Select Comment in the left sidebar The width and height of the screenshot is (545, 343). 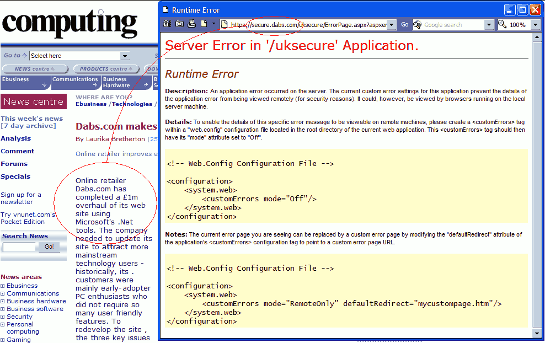18,151
